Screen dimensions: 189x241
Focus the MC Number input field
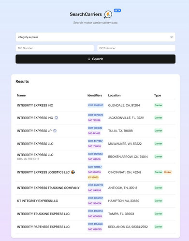(55, 48)
